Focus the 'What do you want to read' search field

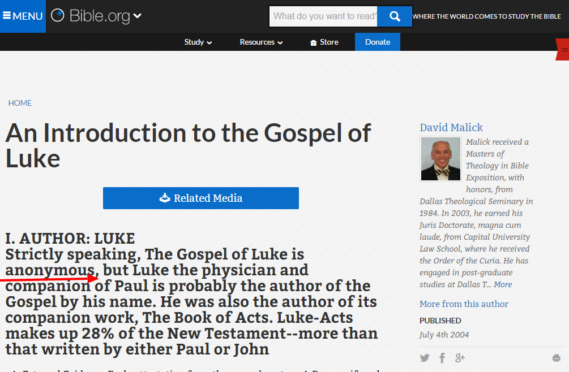pos(323,16)
